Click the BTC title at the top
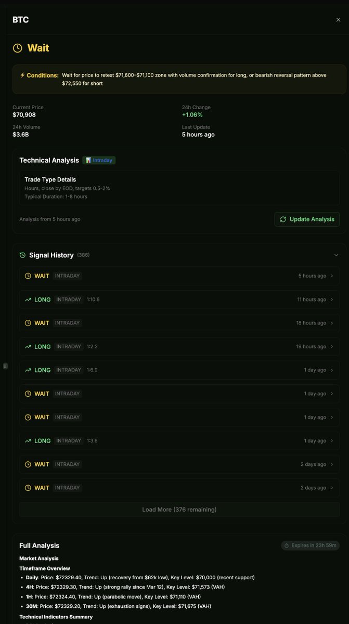 point(20,20)
